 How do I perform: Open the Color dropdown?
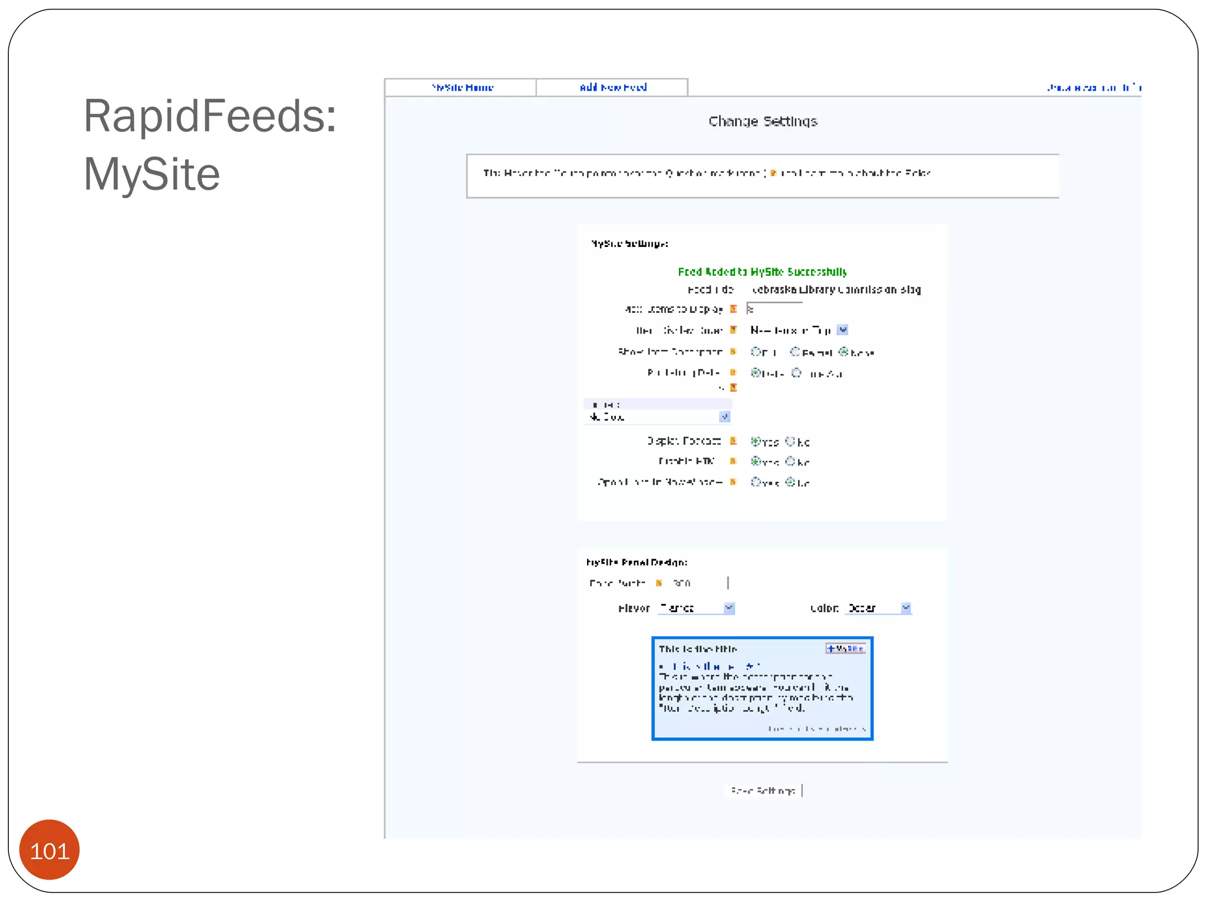[x=879, y=608]
